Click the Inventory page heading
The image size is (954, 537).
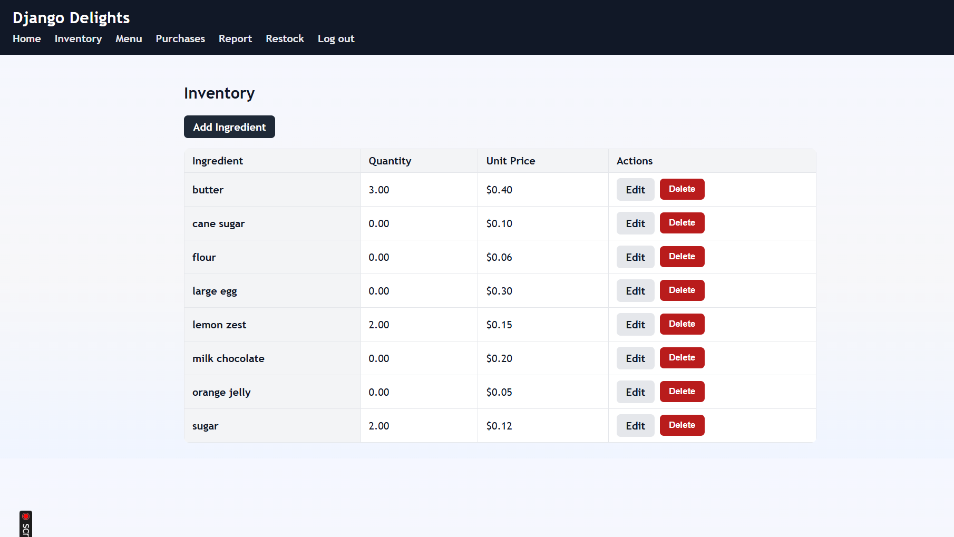click(x=219, y=93)
